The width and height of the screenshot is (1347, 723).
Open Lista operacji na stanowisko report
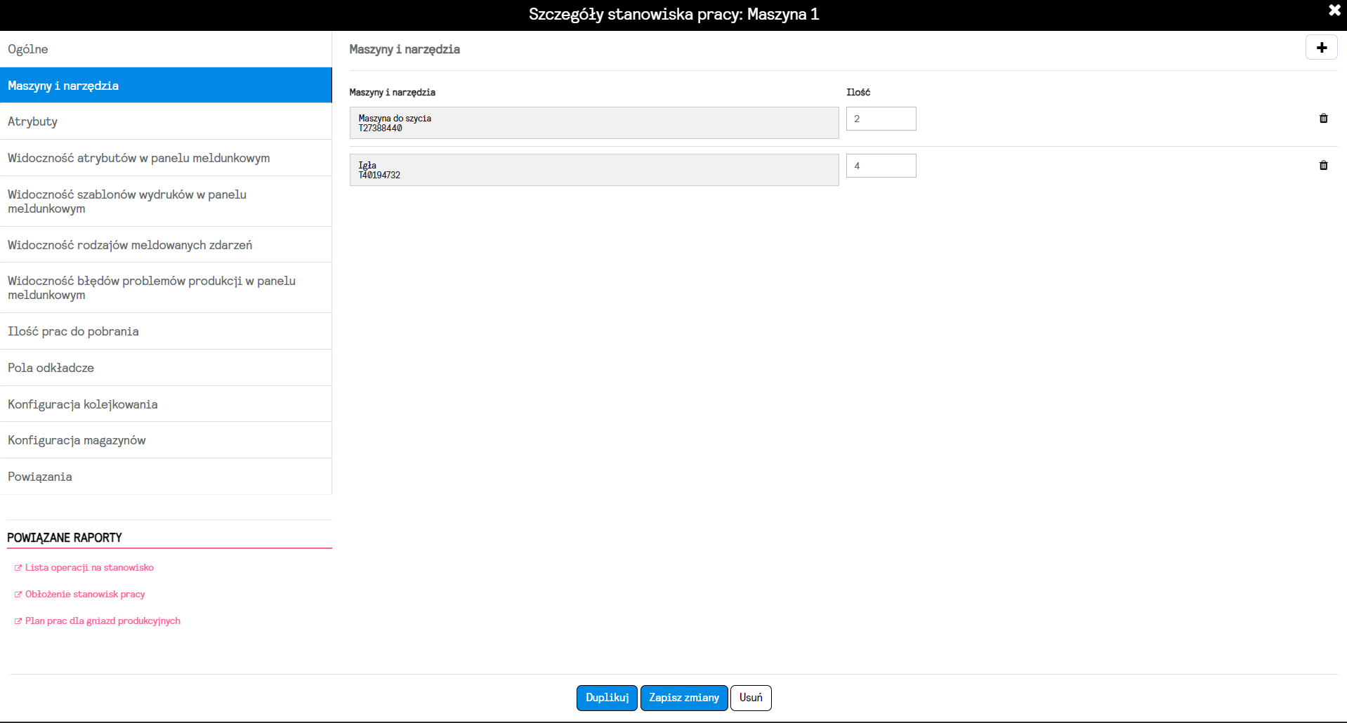pos(89,567)
